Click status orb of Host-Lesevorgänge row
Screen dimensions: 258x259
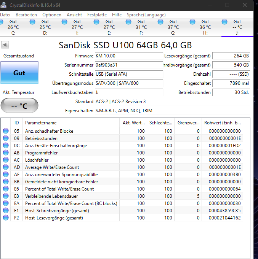[6, 218]
